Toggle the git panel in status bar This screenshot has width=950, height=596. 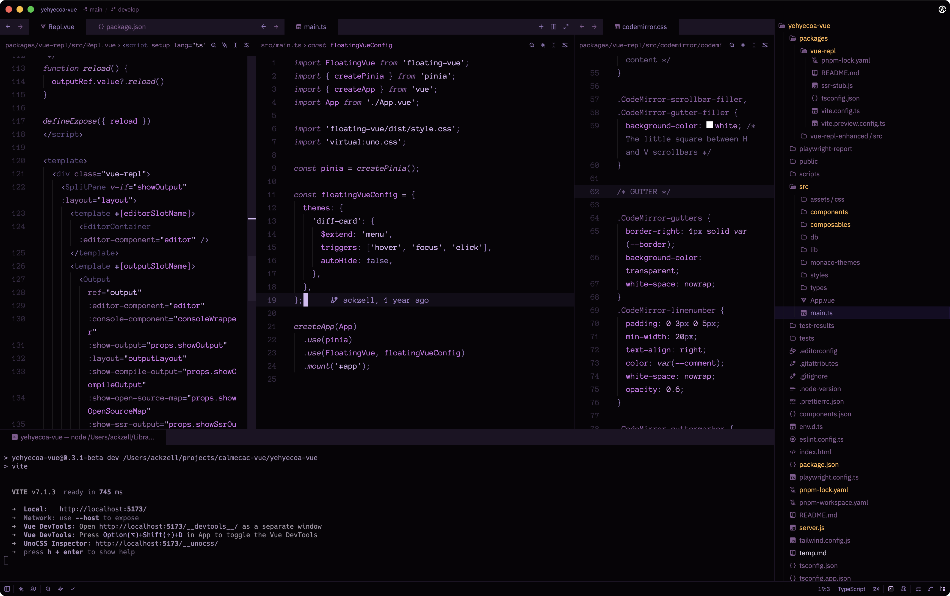click(x=931, y=589)
